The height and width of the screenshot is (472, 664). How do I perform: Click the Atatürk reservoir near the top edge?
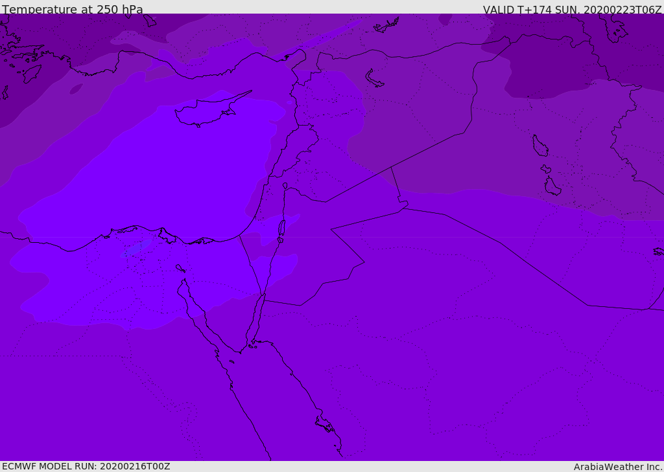coord(386,26)
